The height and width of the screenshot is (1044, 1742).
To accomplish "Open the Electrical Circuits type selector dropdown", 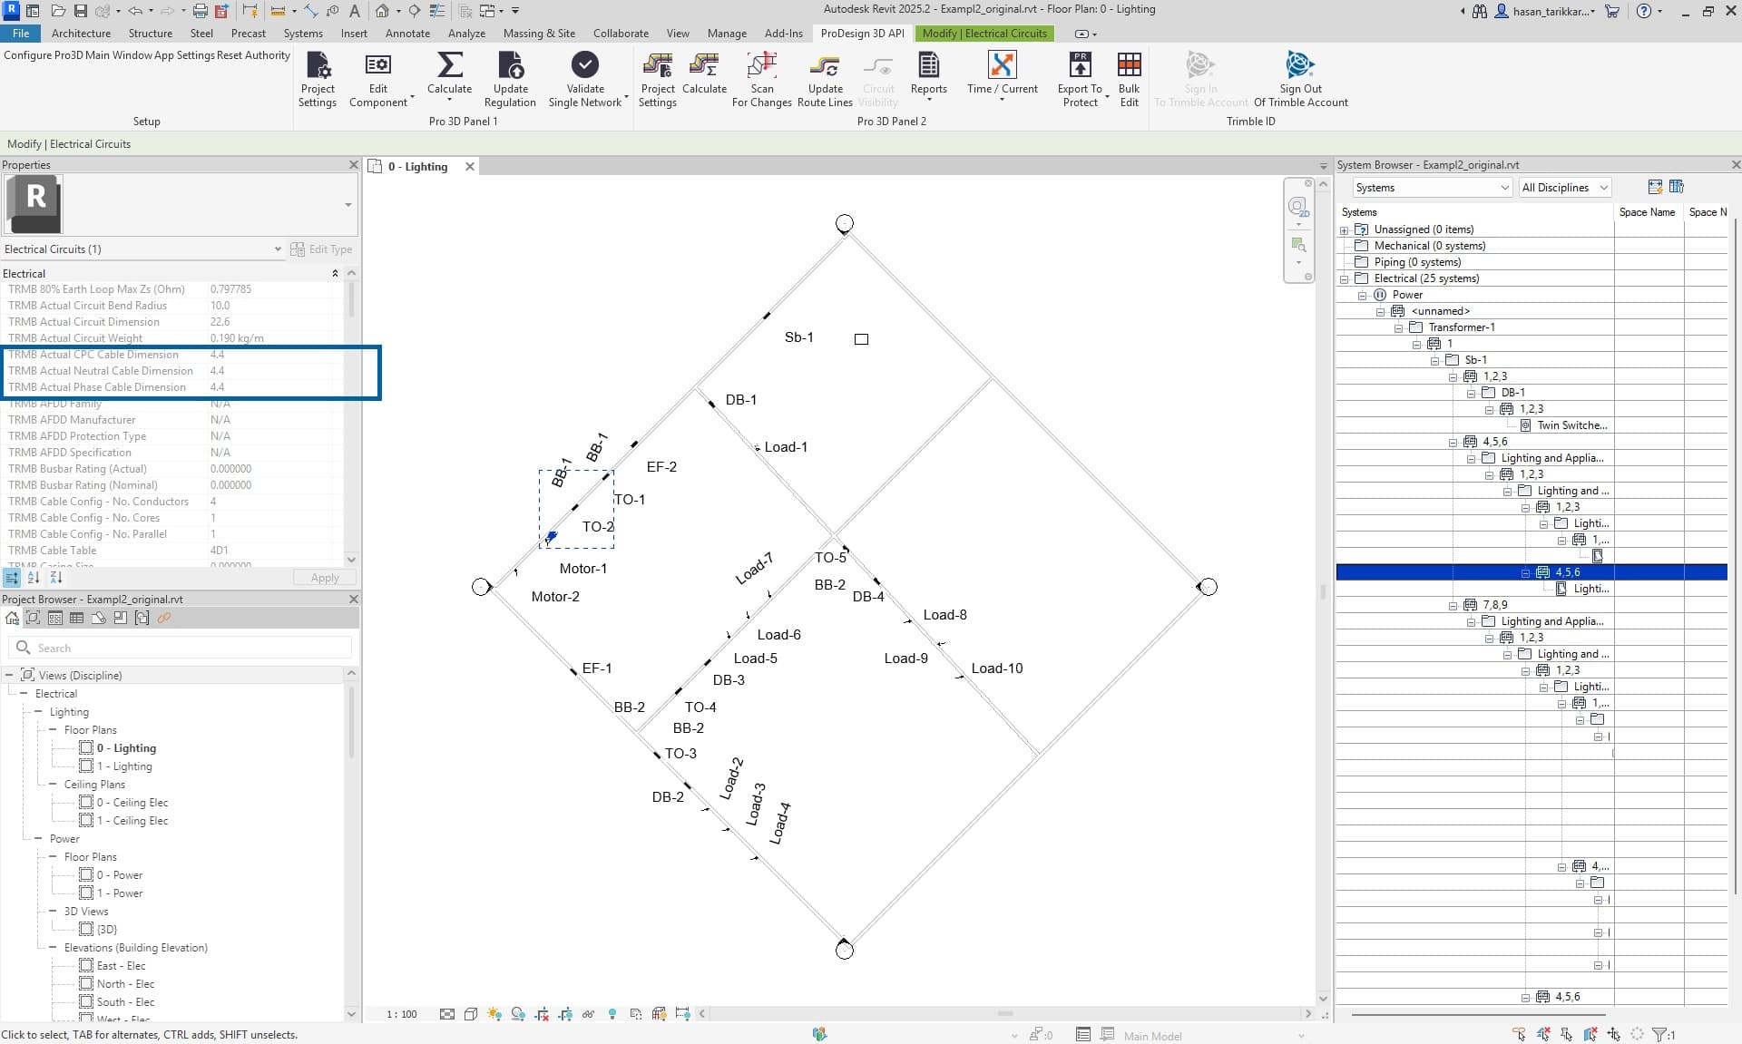I will click(x=278, y=249).
